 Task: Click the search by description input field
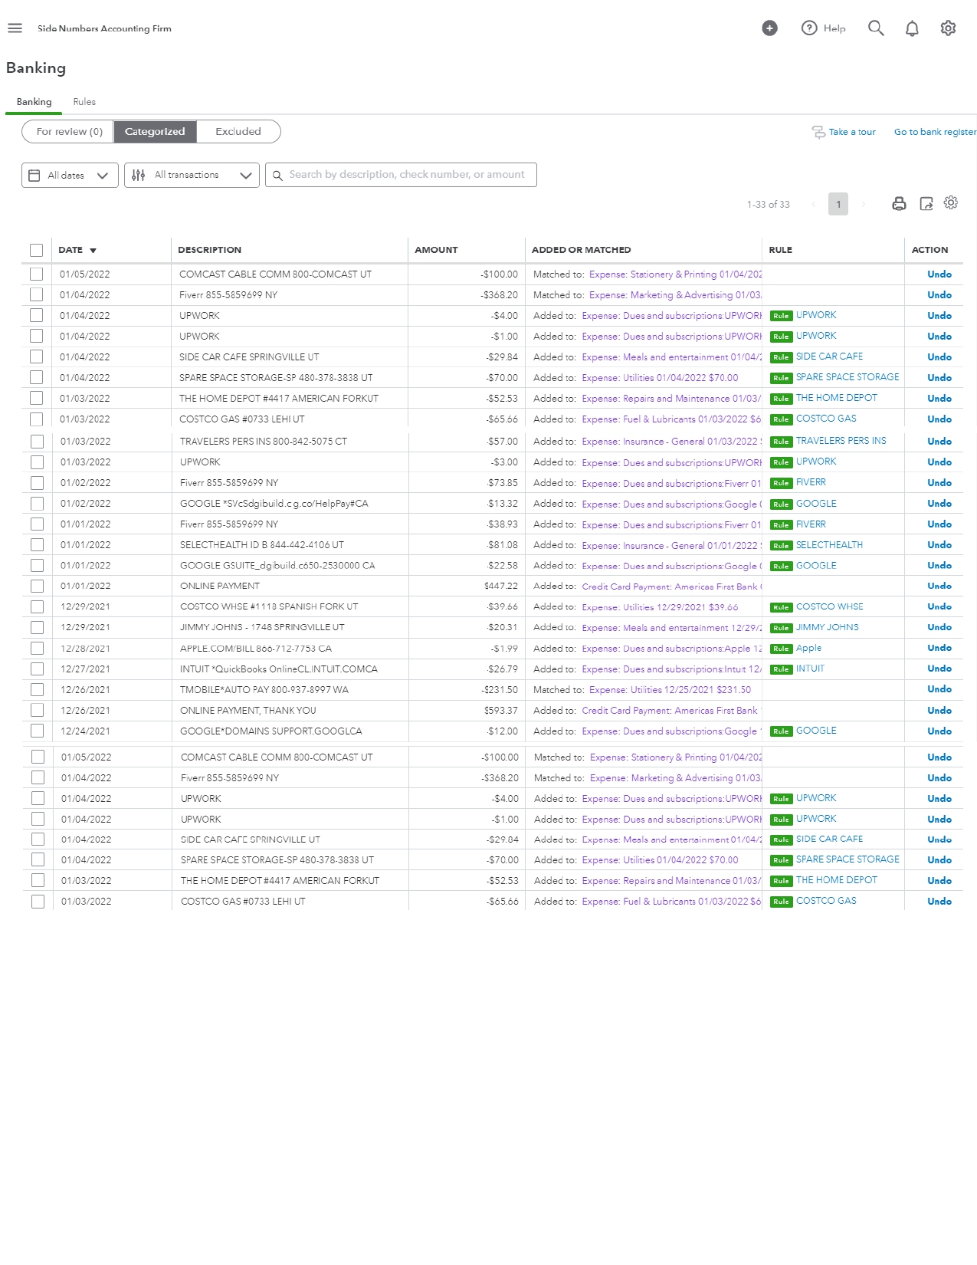(x=401, y=176)
